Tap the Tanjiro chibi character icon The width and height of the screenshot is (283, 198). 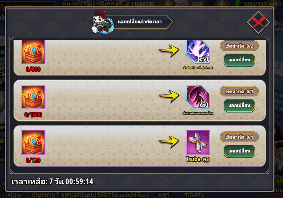[x=102, y=22]
